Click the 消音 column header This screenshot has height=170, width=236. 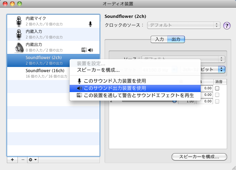[220, 82]
